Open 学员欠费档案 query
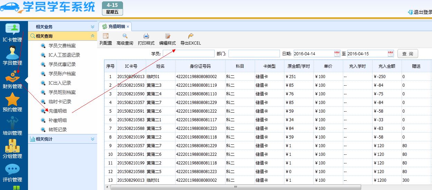This screenshot has height=190, width=432. point(62,46)
